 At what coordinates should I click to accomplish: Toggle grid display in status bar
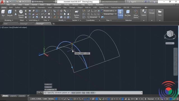coord(56,99)
